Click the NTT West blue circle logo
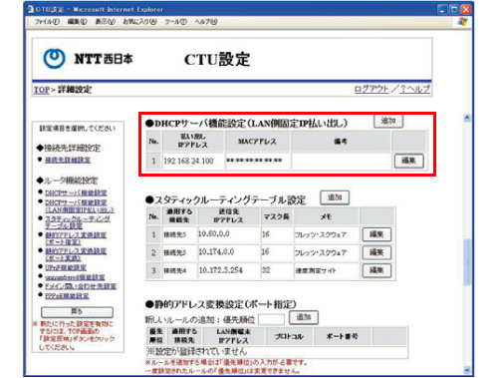Viewport: 498px width, 378px height. point(54,59)
